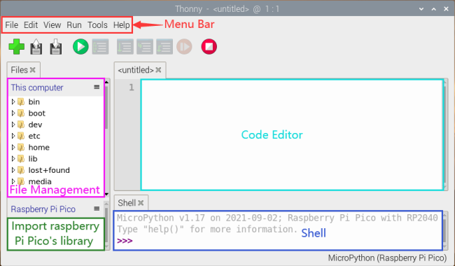Expand the lost+found folder
Screen dimensions: 455x266
coord(13,170)
